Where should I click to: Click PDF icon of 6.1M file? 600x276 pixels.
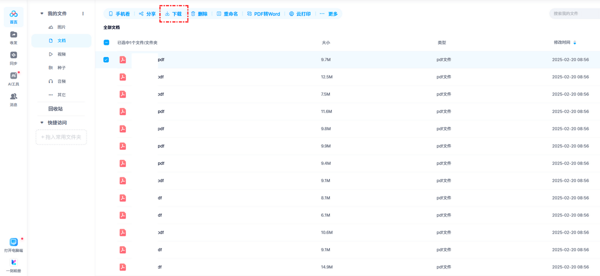[x=122, y=215]
